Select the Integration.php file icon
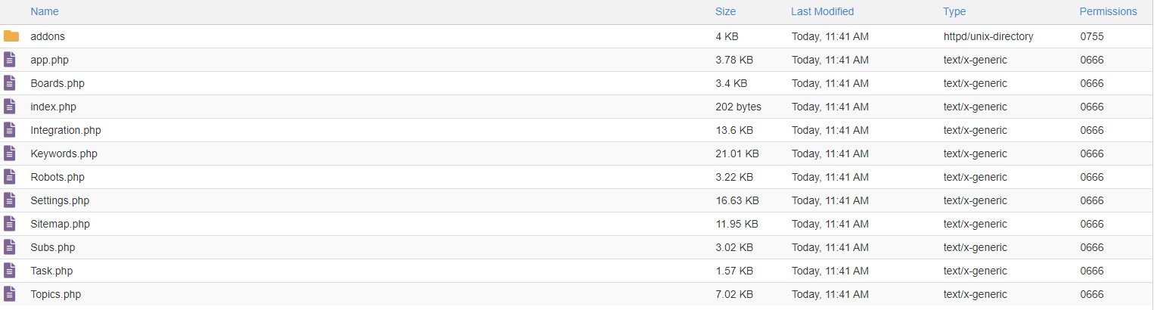The width and height of the screenshot is (1154, 310). (10, 130)
